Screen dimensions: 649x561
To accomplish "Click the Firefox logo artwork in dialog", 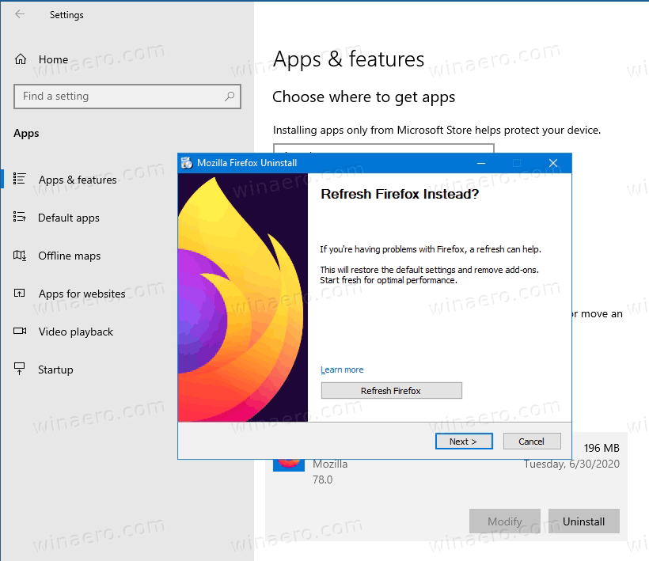I will pos(243,298).
